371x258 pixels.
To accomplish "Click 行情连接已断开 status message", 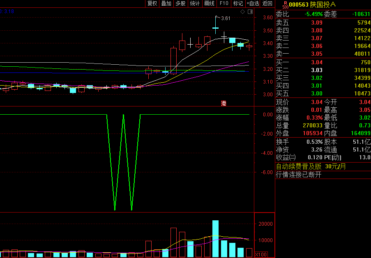I will click(x=299, y=174).
